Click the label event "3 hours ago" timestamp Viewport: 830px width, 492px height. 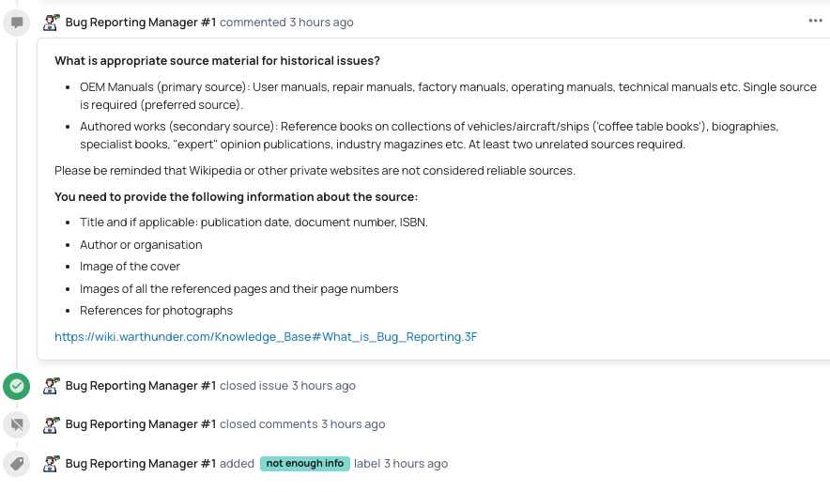415,464
